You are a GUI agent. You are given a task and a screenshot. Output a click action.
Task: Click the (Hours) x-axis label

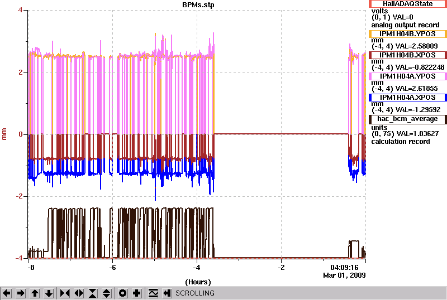pos(198,282)
